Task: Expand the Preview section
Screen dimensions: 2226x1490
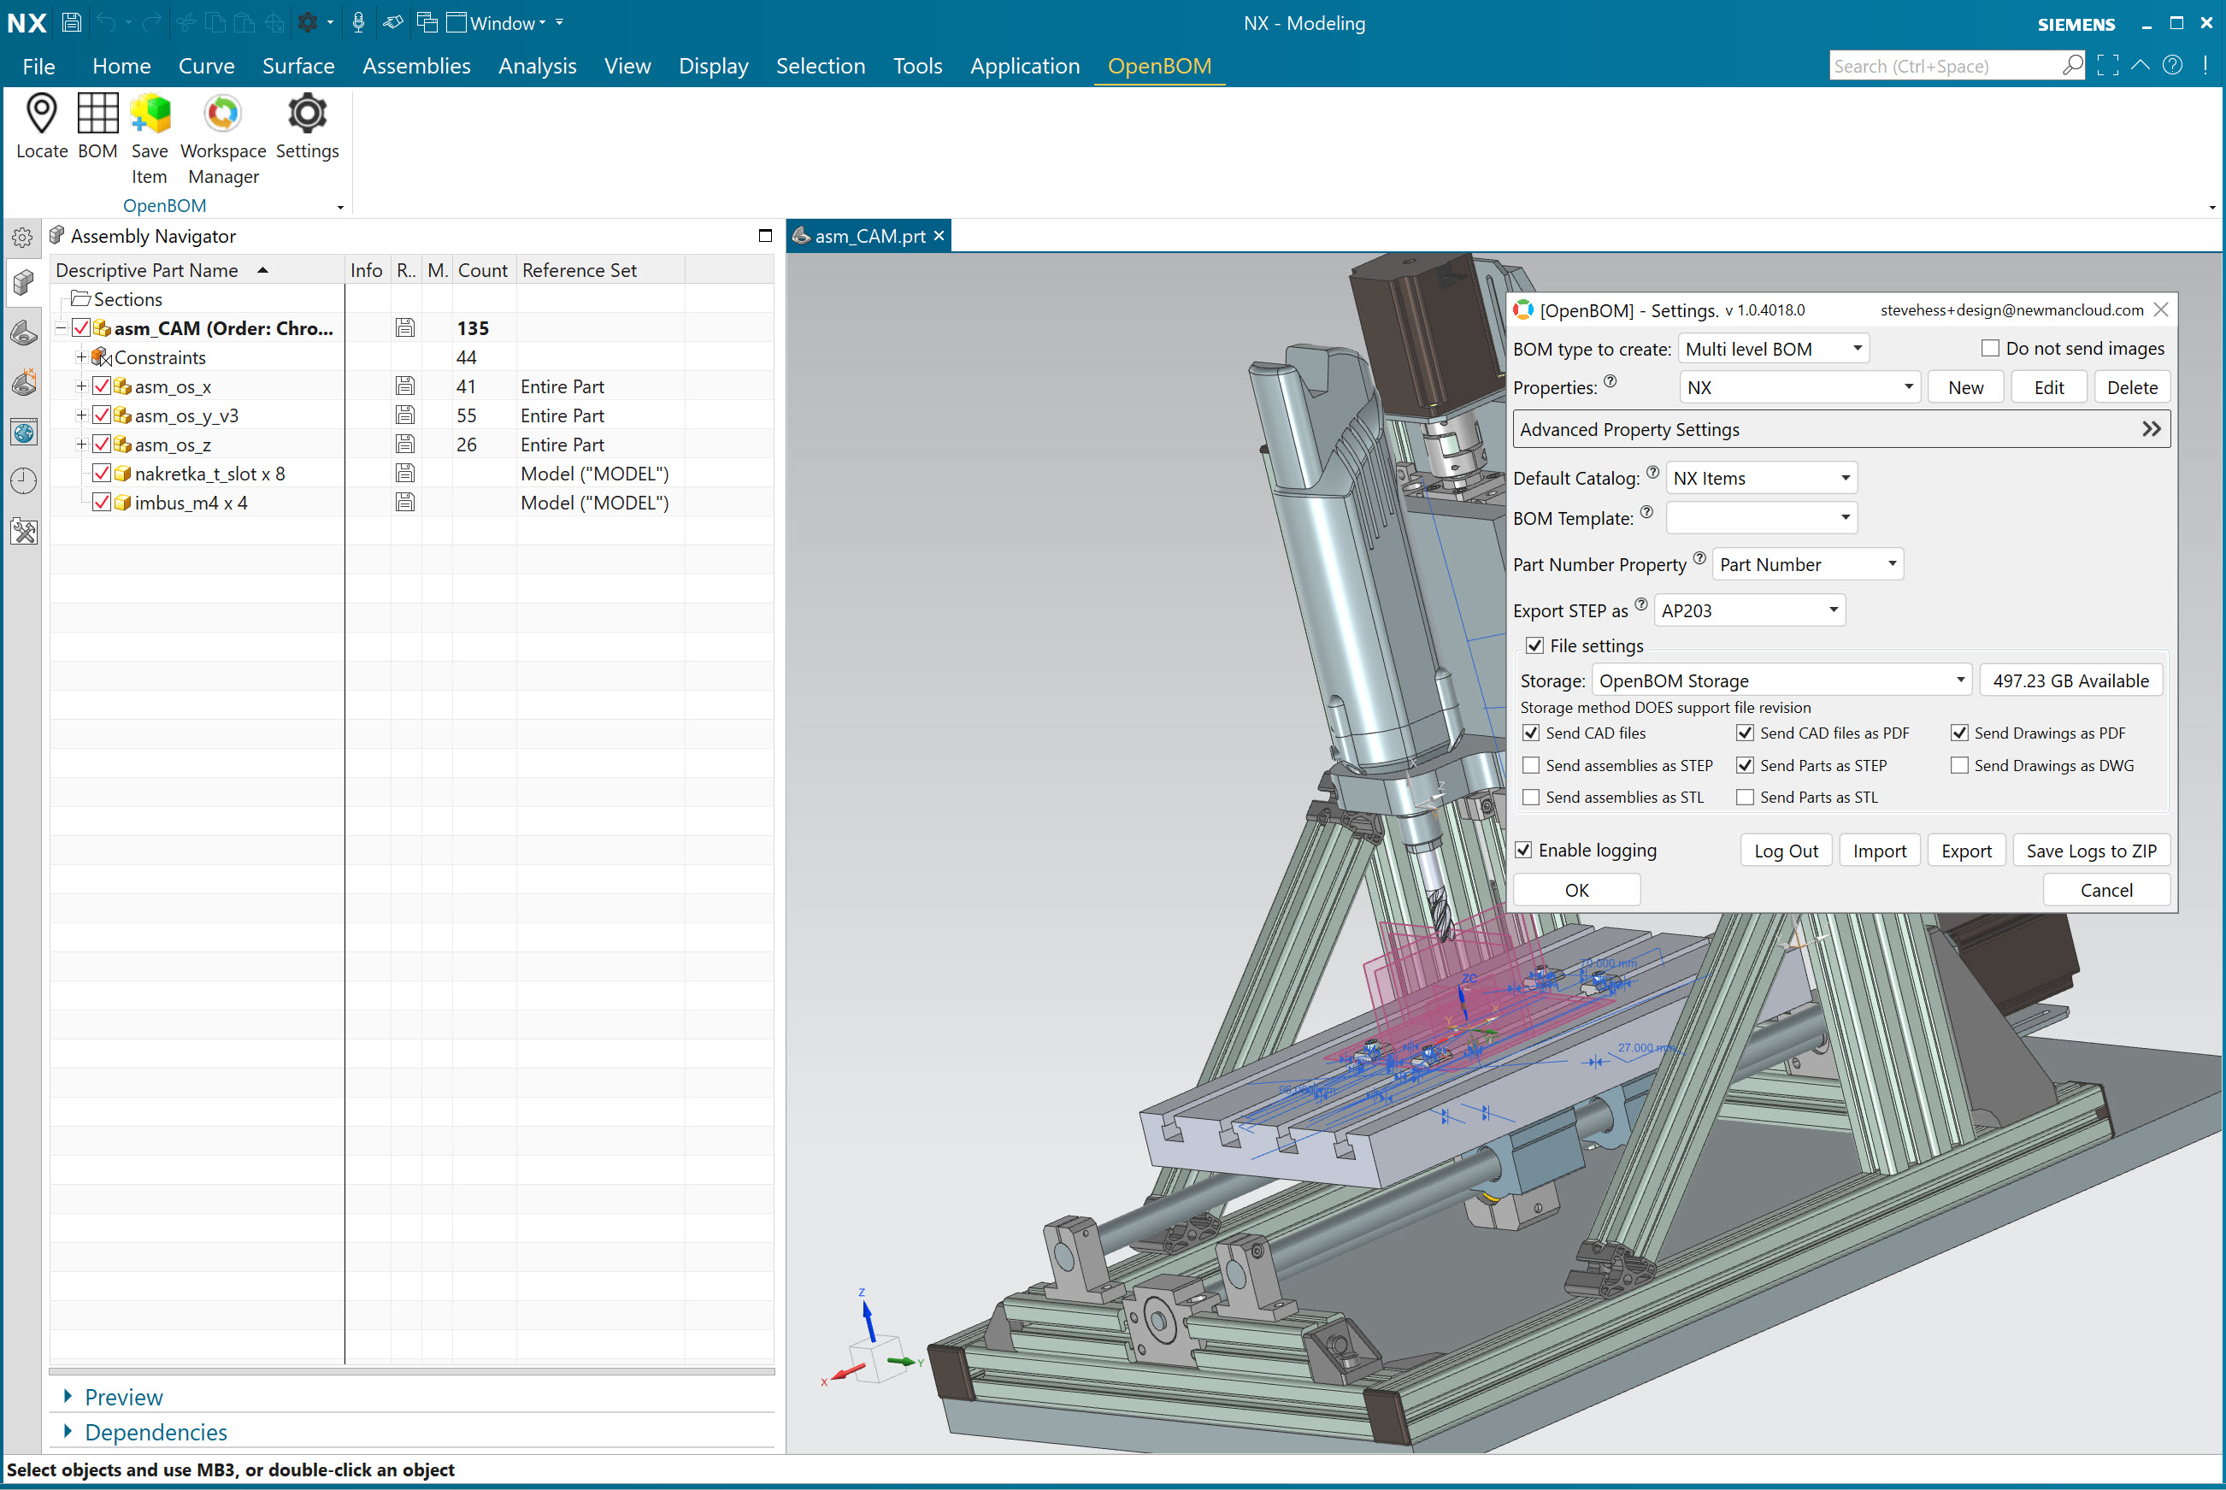Action: [x=123, y=1396]
